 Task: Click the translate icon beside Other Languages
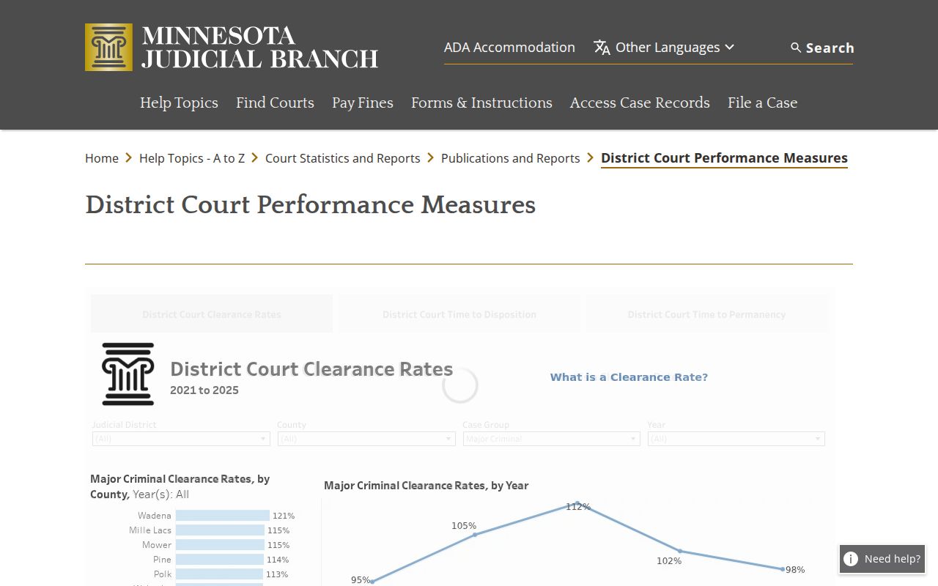pos(602,48)
